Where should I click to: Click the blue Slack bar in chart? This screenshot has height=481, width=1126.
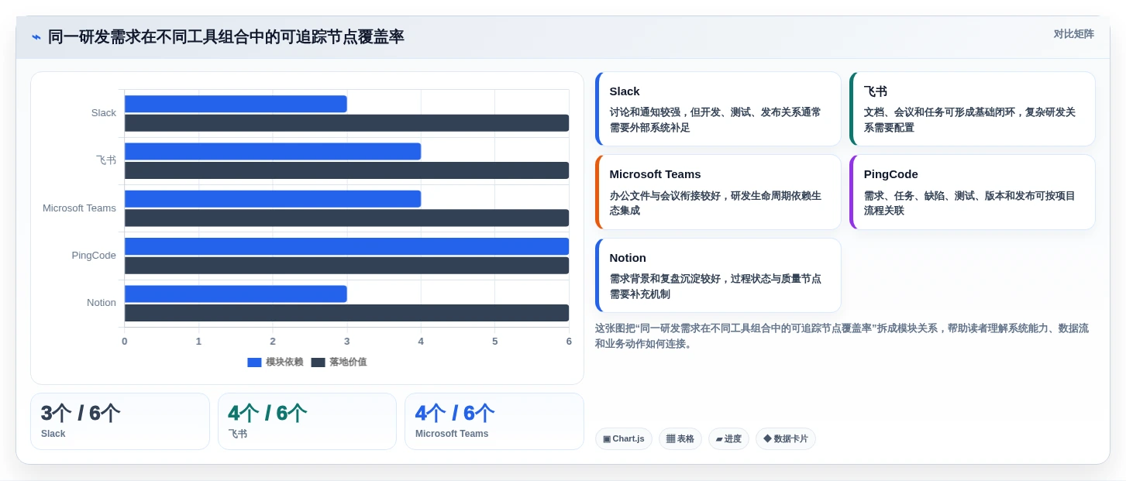point(236,104)
